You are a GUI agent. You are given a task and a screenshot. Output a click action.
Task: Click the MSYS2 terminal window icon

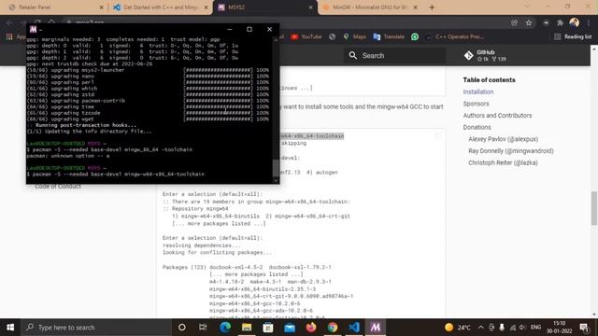tap(34, 29)
